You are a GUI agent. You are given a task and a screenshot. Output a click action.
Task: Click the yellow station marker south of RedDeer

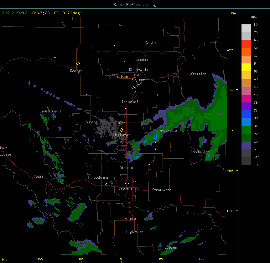click(x=133, y=87)
